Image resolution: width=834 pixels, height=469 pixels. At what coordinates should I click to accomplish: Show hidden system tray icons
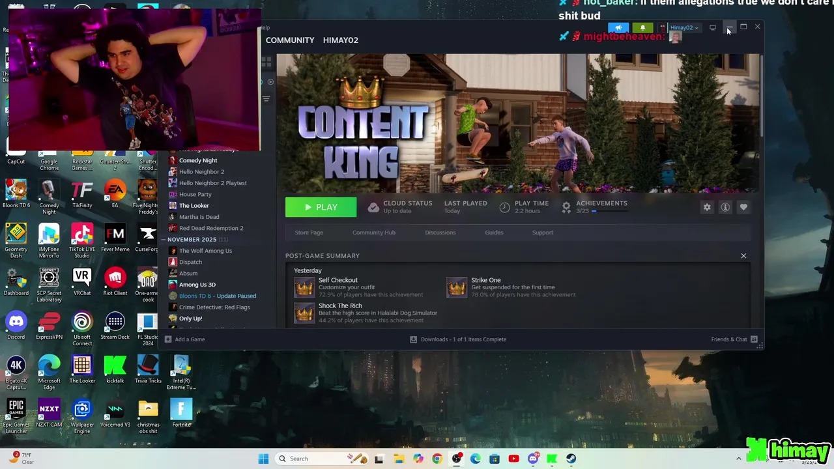(x=738, y=459)
